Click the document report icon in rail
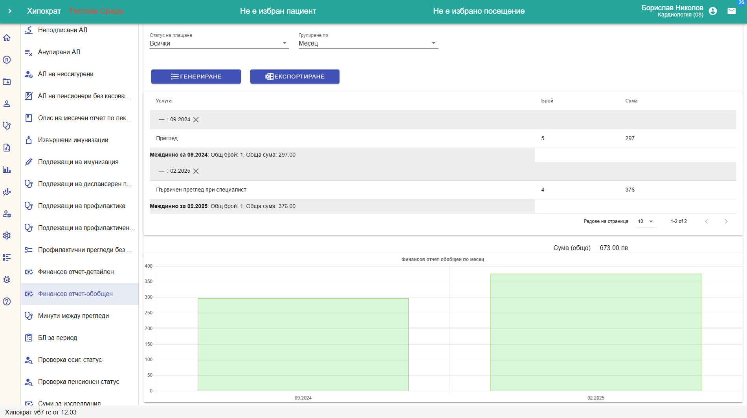The height and width of the screenshot is (418, 747). 7,148
